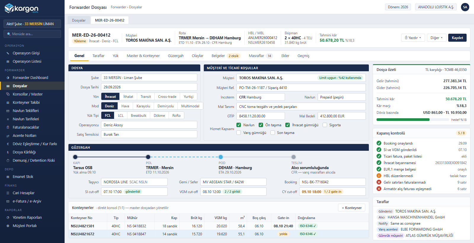This screenshot has width=474, height=243.
Task: Click the POD Hamburg route marker
Action: [221, 157]
